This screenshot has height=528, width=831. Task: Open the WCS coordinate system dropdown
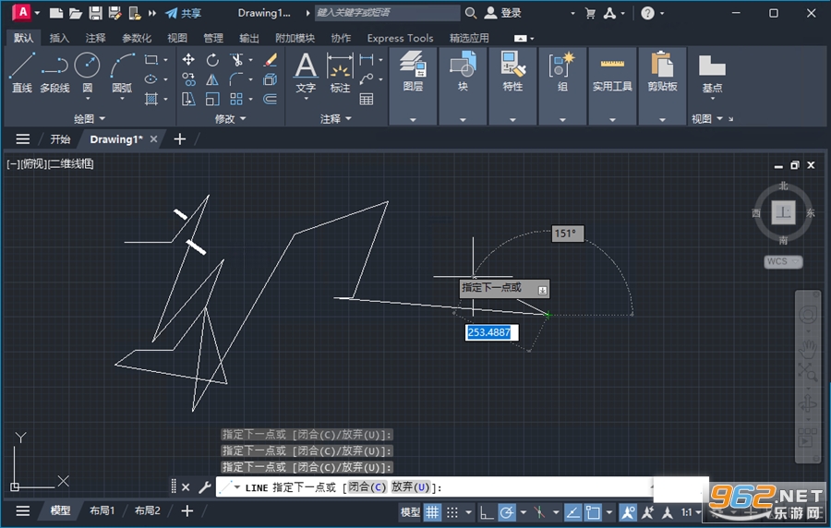783,261
